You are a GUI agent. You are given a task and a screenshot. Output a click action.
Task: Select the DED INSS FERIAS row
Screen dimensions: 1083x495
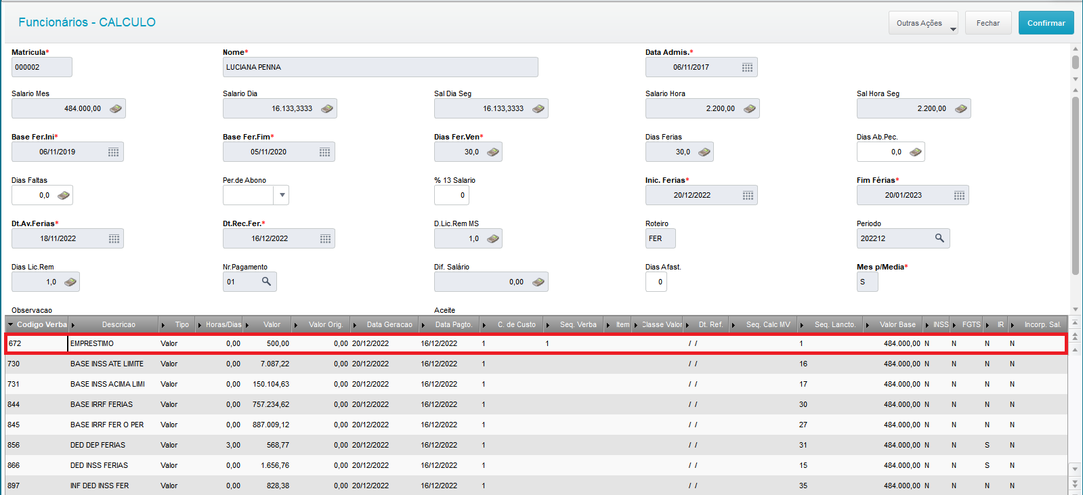[536, 465]
